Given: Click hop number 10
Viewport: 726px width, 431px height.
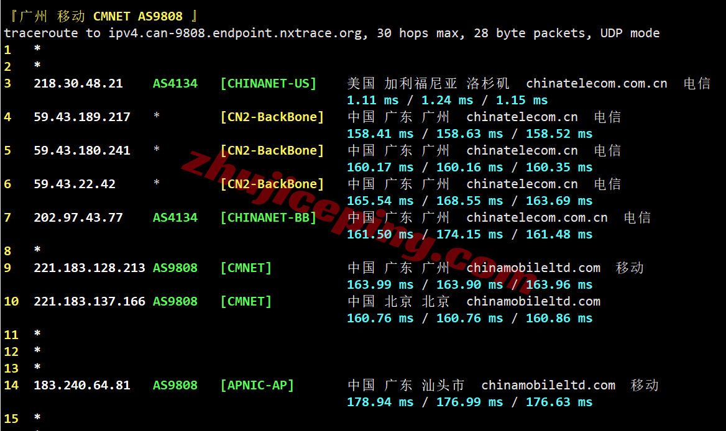Looking at the screenshot, I should coord(12,302).
